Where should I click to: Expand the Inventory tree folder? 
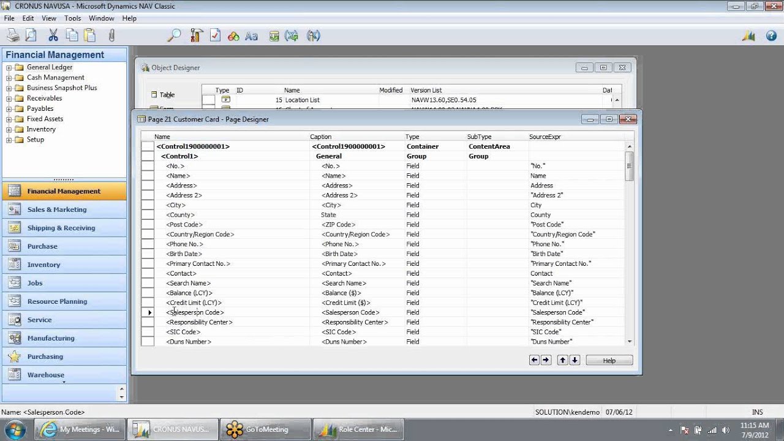coord(9,130)
